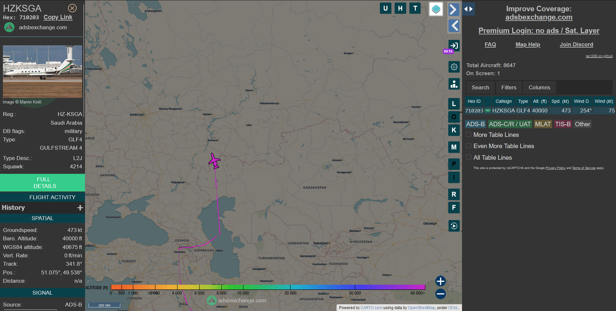The image size is (616, 311).
Task: Open the beta login arrow icon
Action: (454, 46)
